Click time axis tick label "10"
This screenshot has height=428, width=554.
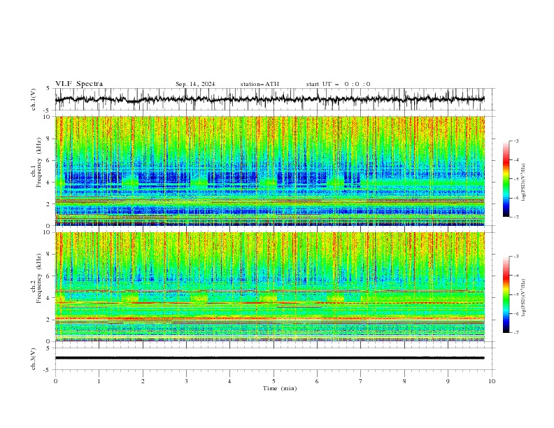coord(492,381)
